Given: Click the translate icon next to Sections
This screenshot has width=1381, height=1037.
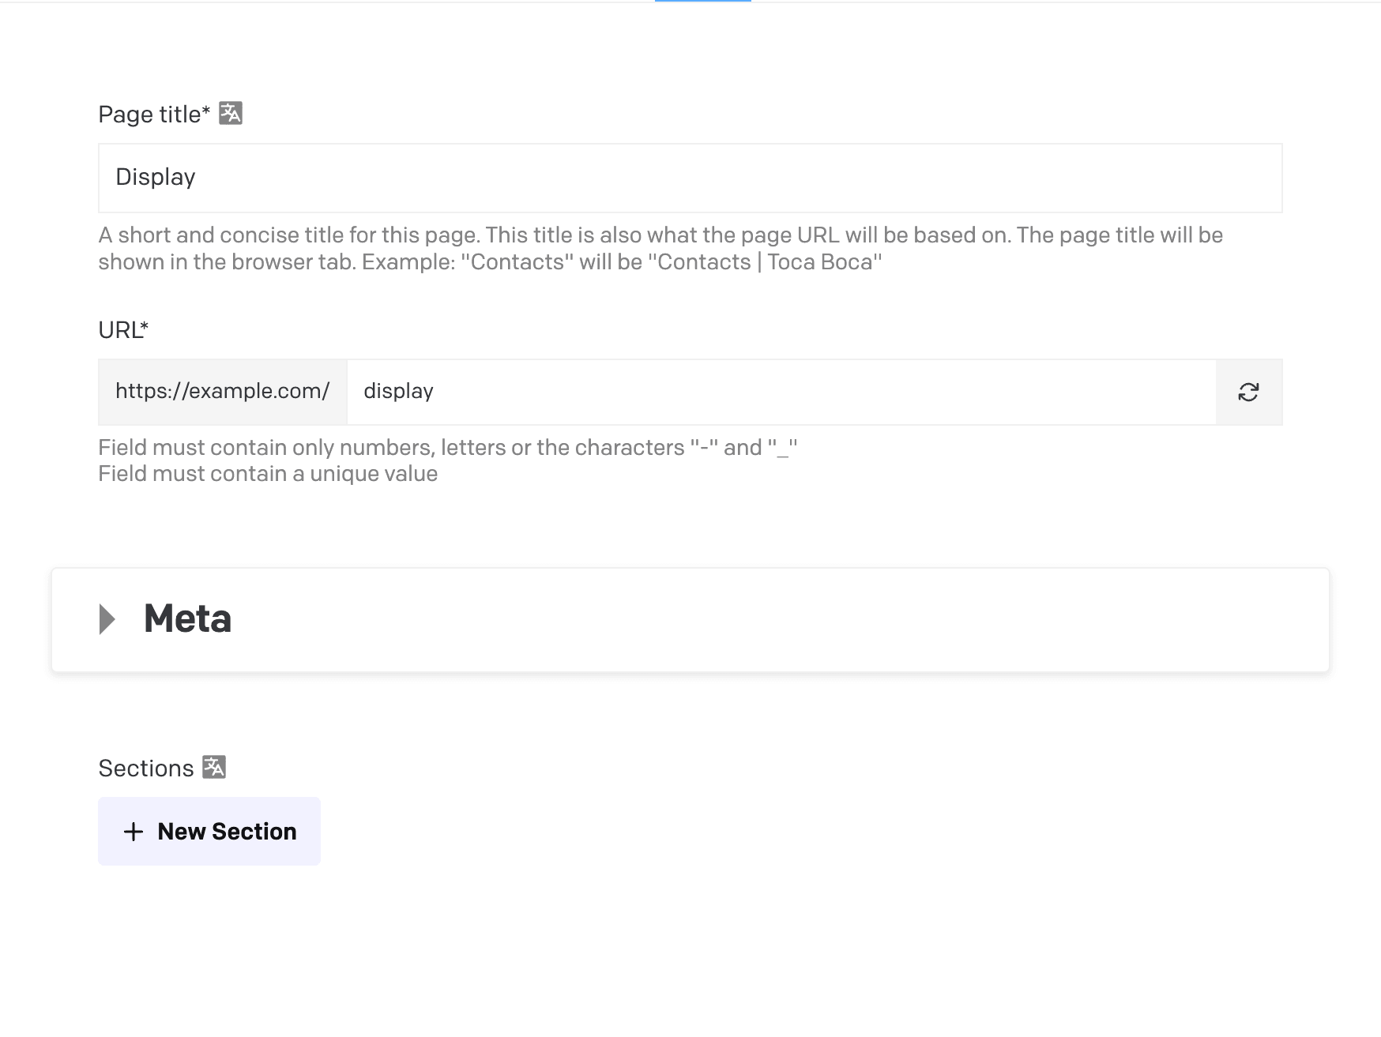Looking at the screenshot, I should [214, 767].
